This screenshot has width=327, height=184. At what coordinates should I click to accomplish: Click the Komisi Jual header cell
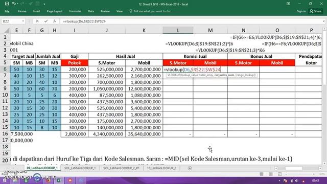[195, 56]
